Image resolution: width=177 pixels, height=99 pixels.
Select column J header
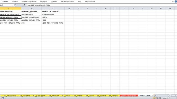[124, 9]
